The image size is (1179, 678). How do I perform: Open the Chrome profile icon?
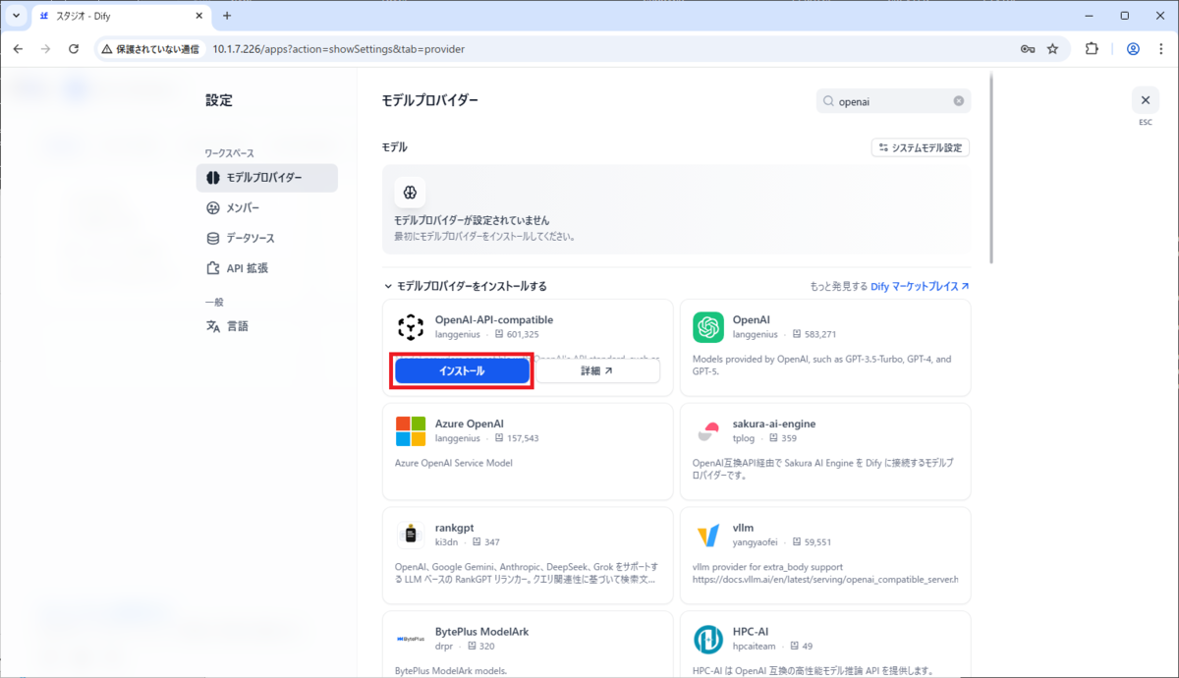click(x=1133, y=48)
